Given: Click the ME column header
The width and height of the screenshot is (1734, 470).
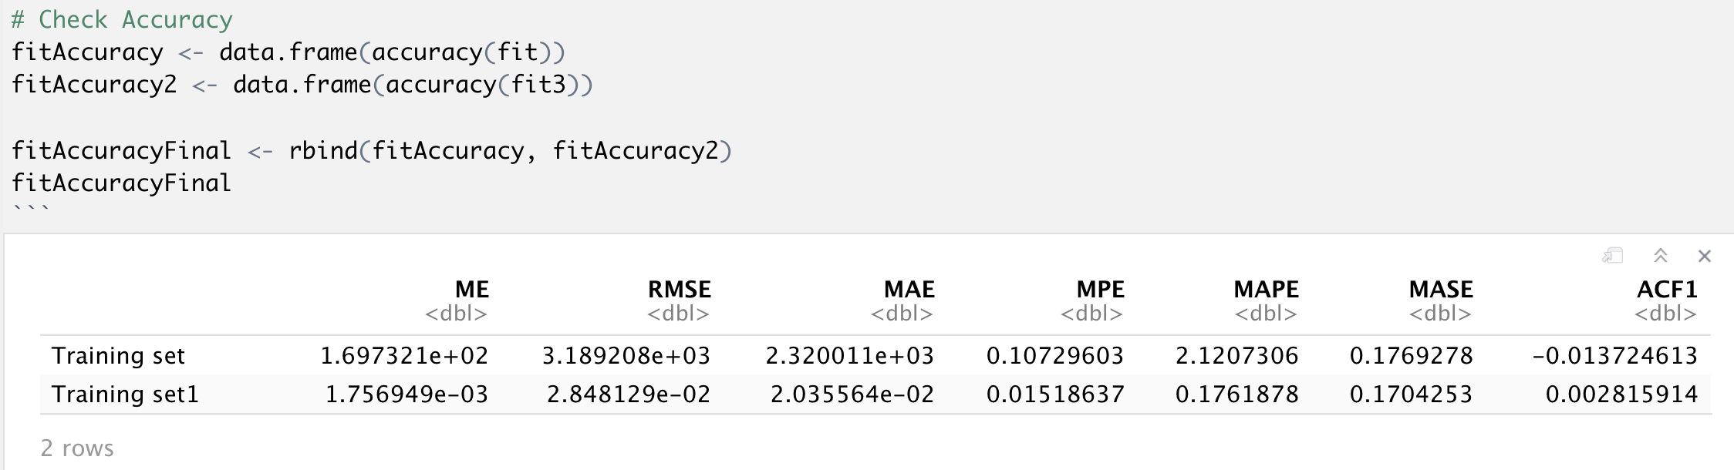Looking at the screenshot, I should 471,290.
